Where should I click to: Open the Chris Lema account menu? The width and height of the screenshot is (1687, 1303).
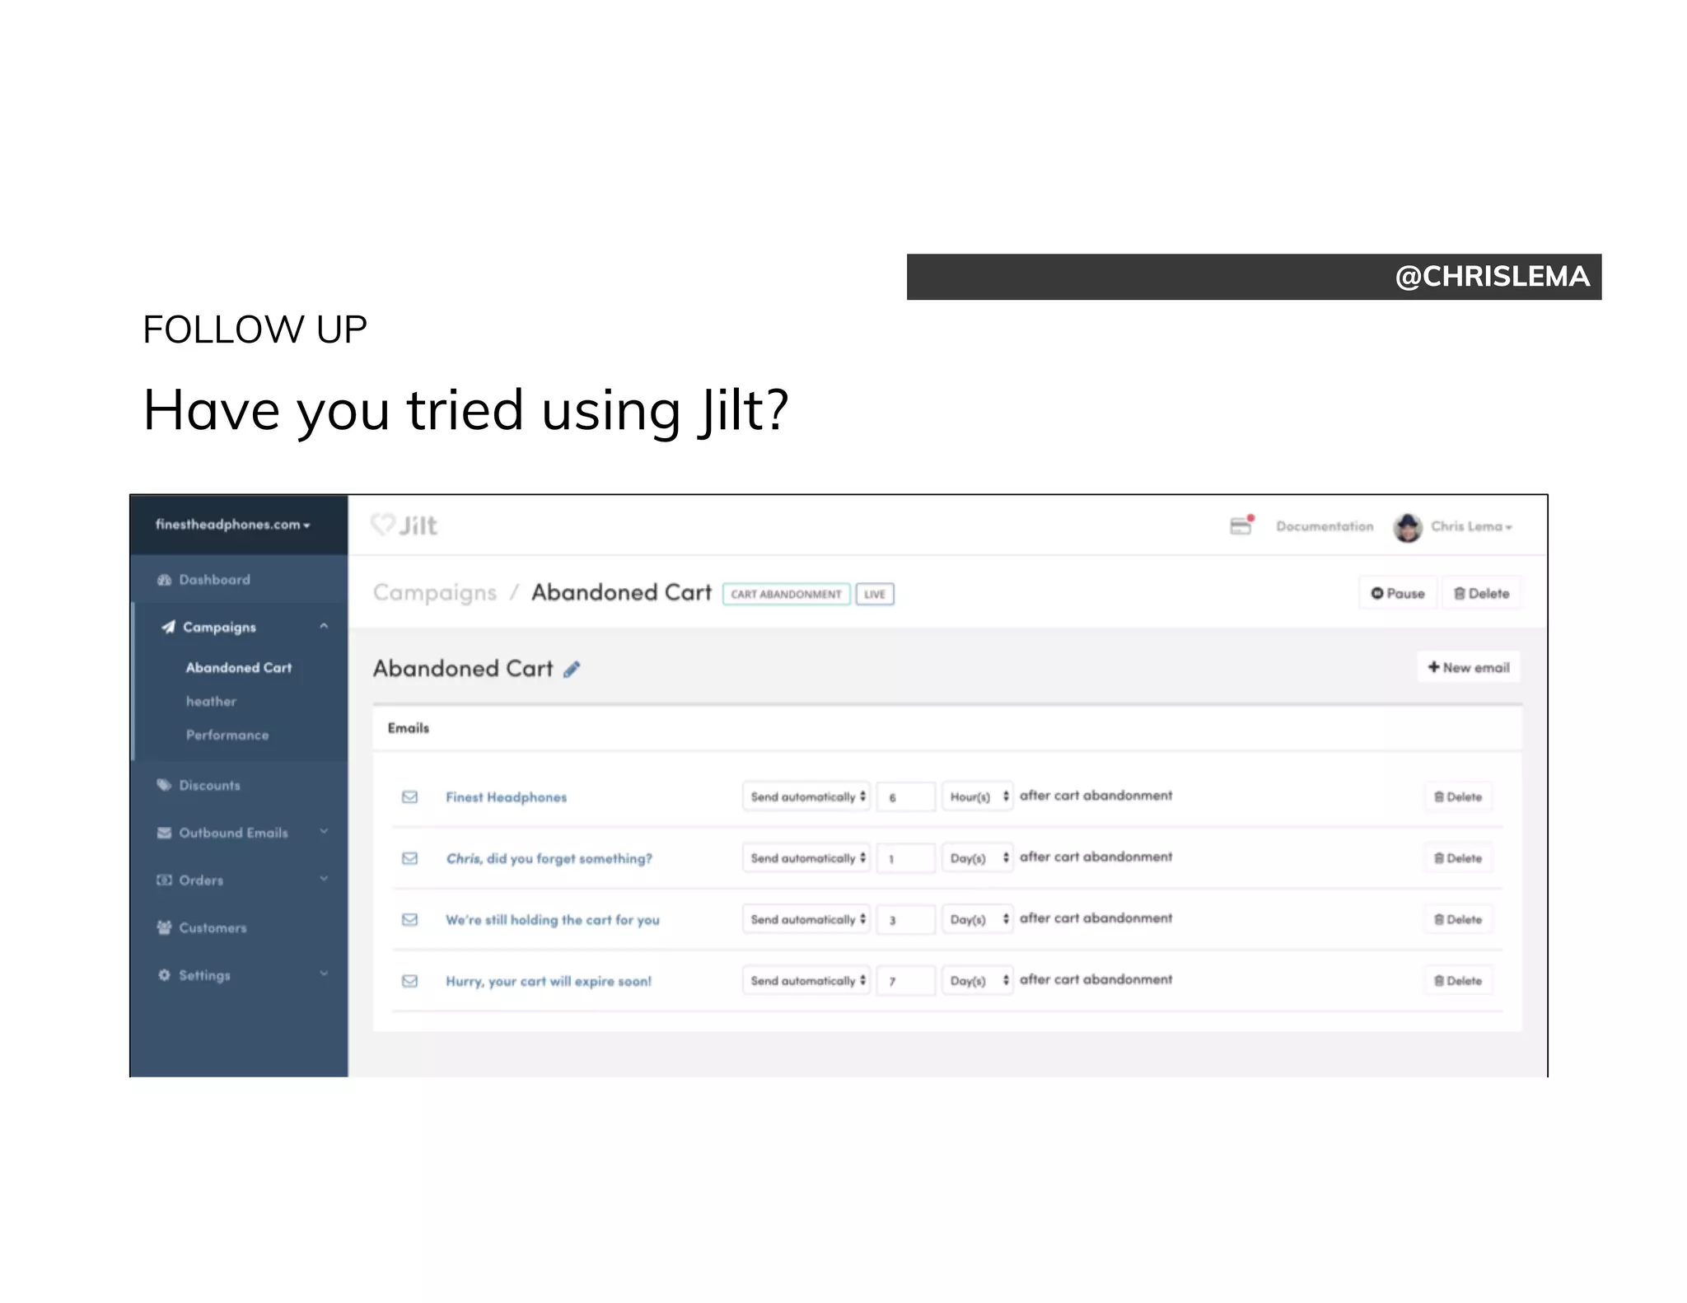1471,526
